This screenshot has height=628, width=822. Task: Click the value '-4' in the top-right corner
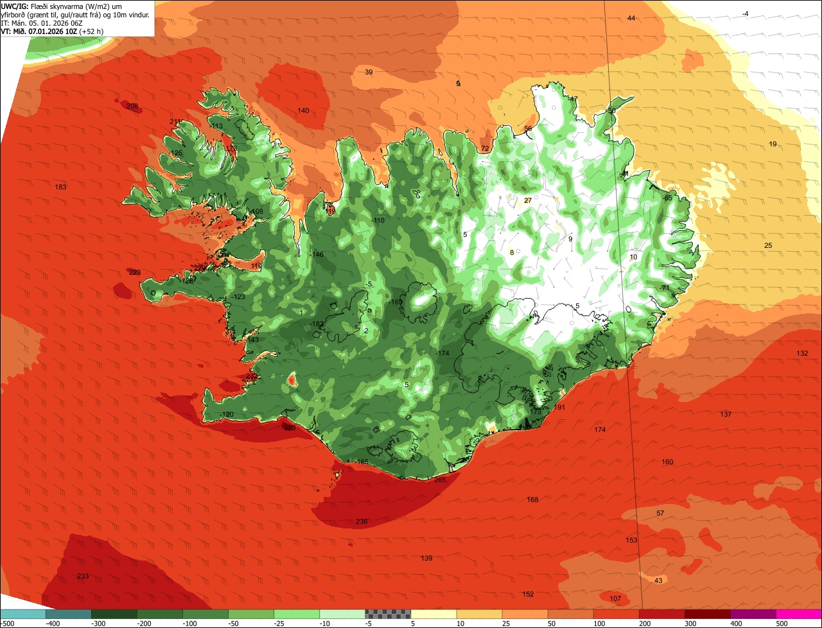745,13
